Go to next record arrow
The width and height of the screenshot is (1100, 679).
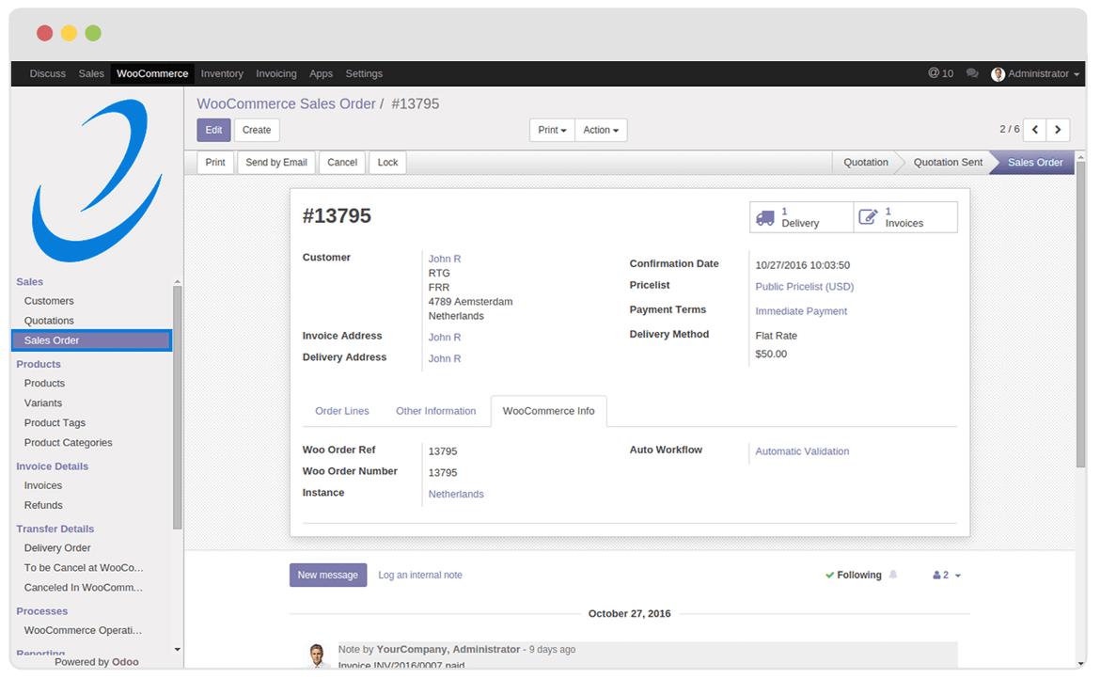coord(1058,130)
